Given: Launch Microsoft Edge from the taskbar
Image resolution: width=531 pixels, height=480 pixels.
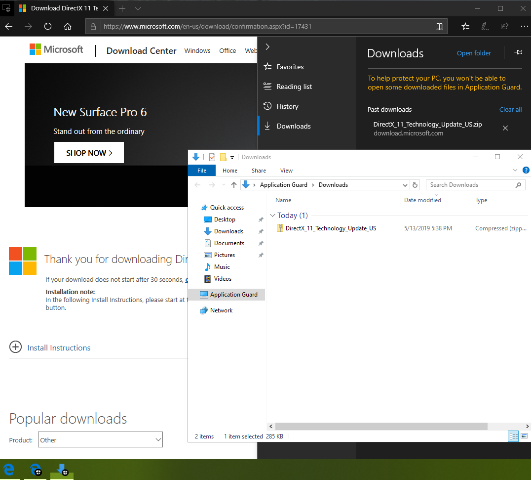Looking at the screenshot, I should (9, 470).
